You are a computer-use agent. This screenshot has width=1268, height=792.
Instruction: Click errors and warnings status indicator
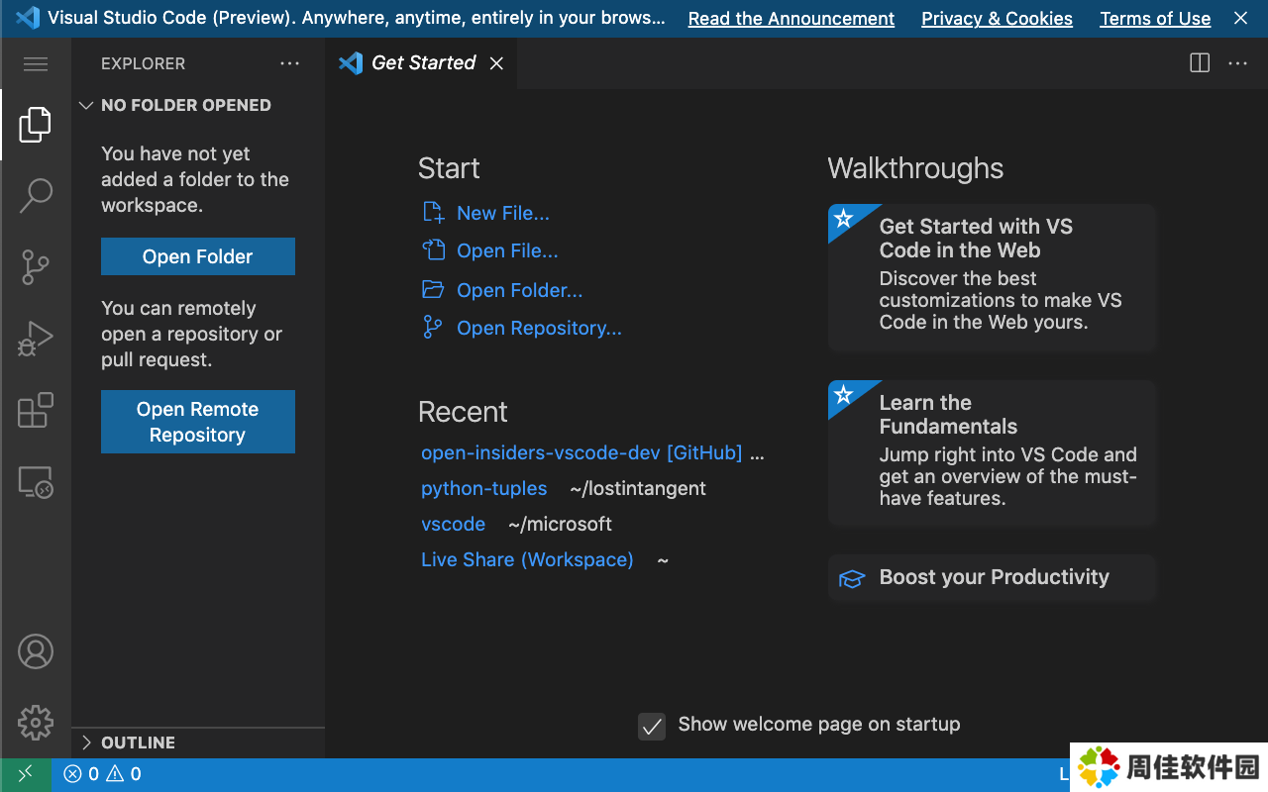pyautogui.click(x=102, y=774)
